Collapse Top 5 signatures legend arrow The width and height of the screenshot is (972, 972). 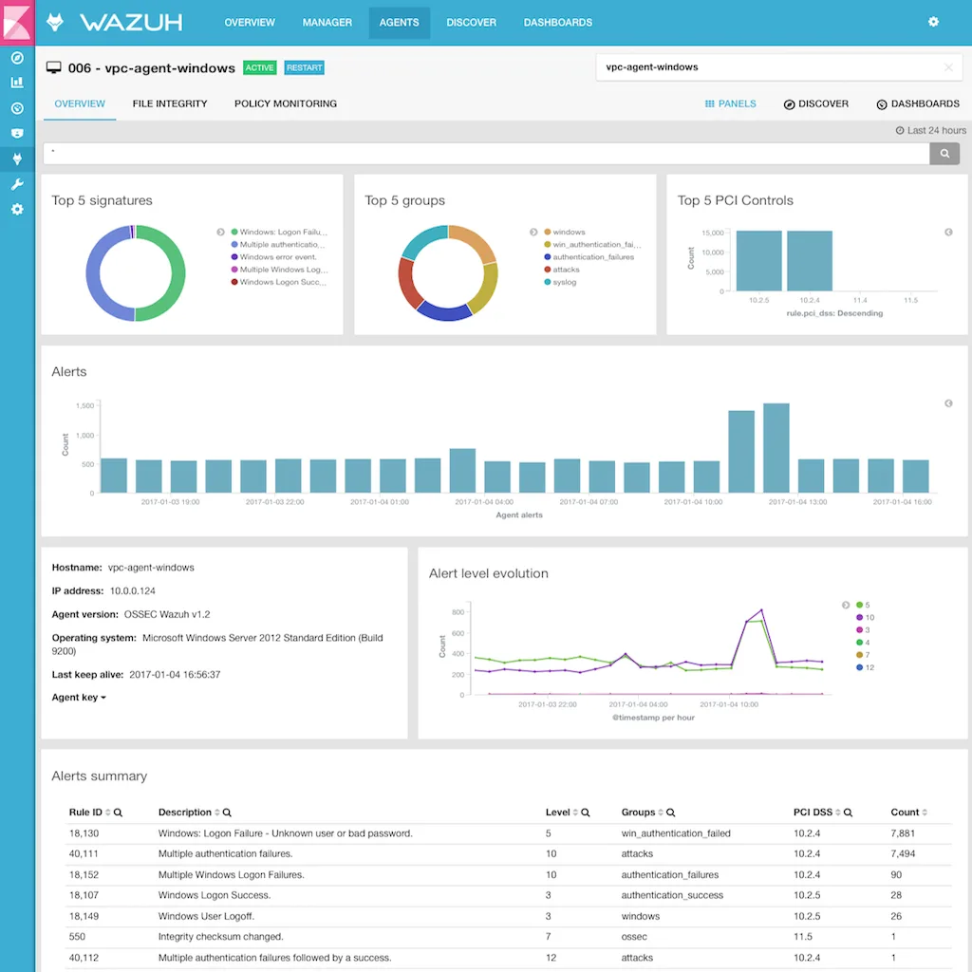[x=220, y=232]
